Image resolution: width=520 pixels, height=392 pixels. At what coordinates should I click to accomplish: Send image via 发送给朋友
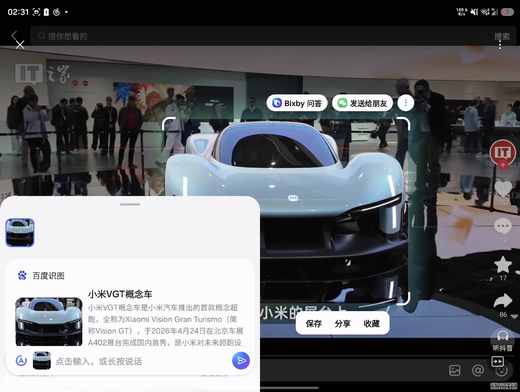(362, 103)
